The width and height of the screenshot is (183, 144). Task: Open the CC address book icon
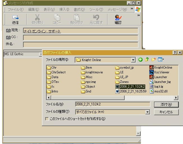(x=8, y=37)
